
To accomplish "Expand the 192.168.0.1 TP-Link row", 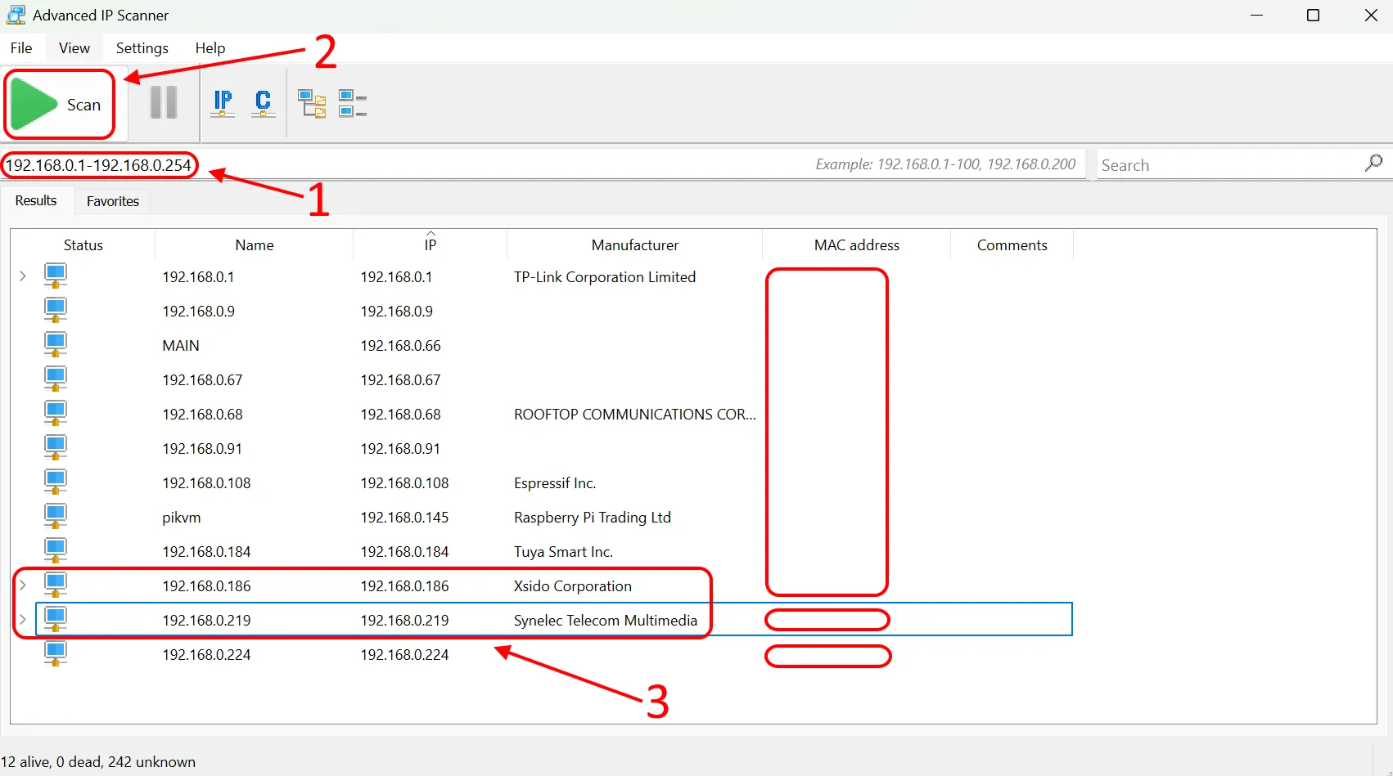I will pos(23,276).
